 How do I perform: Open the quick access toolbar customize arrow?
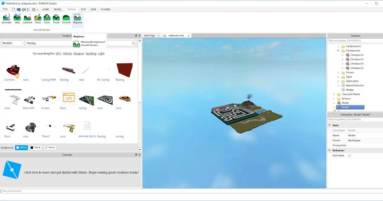[x=38, y=10]
